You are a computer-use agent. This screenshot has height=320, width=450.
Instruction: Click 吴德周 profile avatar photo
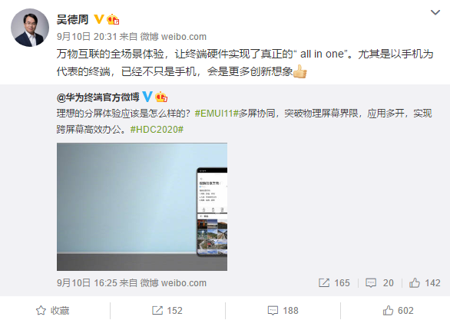[30, 28]
